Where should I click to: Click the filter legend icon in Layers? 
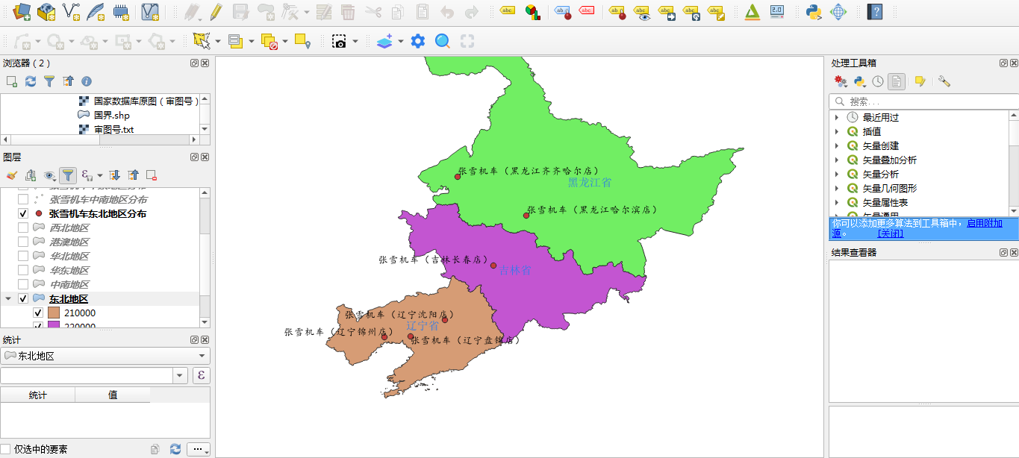(68, 175)
